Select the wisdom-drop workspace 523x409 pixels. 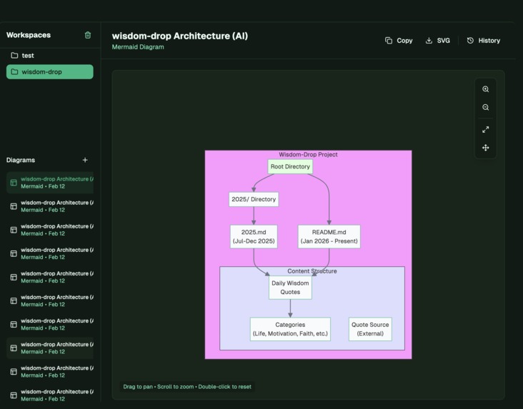pyautogui.click(x=50, y=71)
